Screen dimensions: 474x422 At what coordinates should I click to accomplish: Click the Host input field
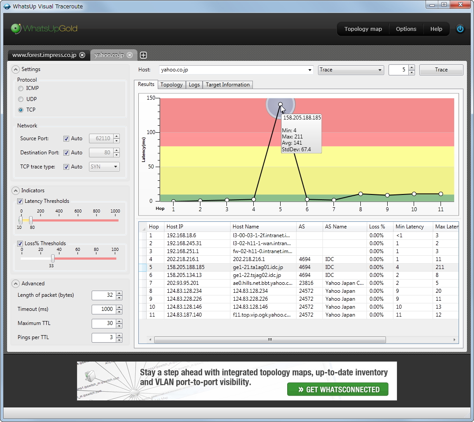(233, 70)
